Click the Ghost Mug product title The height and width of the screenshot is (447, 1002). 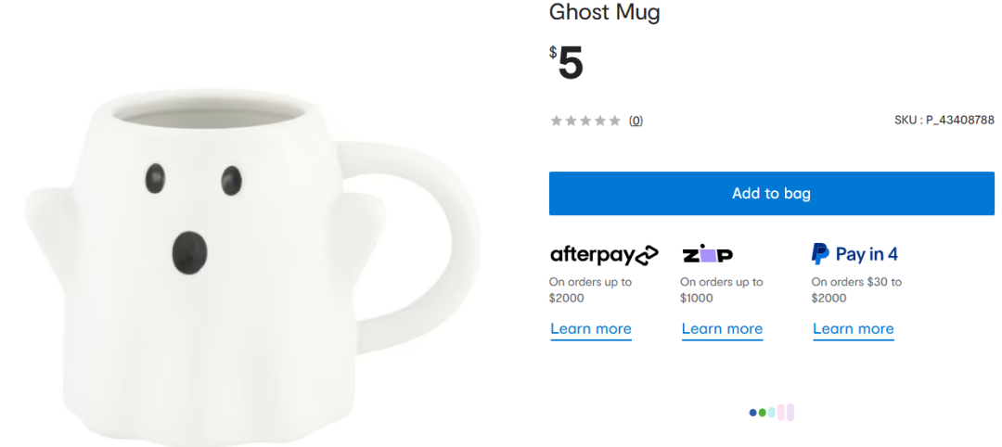pos(604,13)
